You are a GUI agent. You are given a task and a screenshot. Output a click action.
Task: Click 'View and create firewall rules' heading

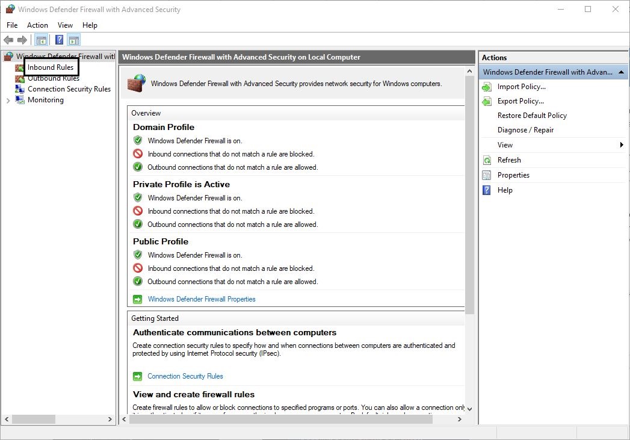click(194, 395)
